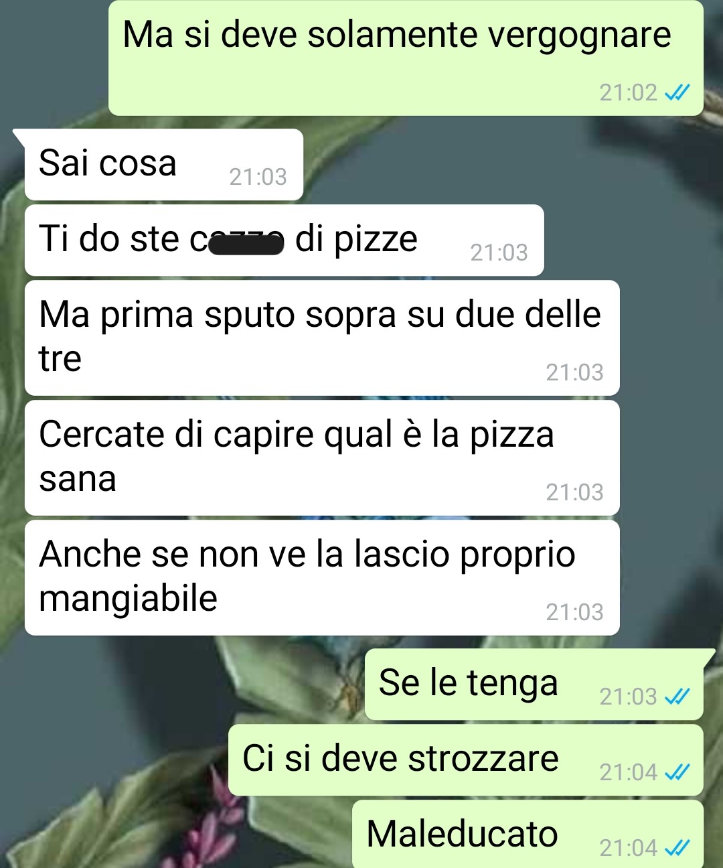Image resolution: width=723 pixels, height=868 pixels.
Task: Tap blue checkmarks on 'Maleducato' message
Action: [x=676, y=848]
